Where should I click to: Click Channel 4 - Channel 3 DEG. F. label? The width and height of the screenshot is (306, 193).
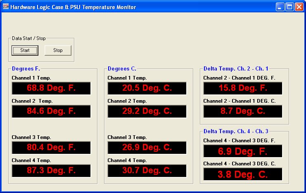pyautogui.click(x=239, y=141)
